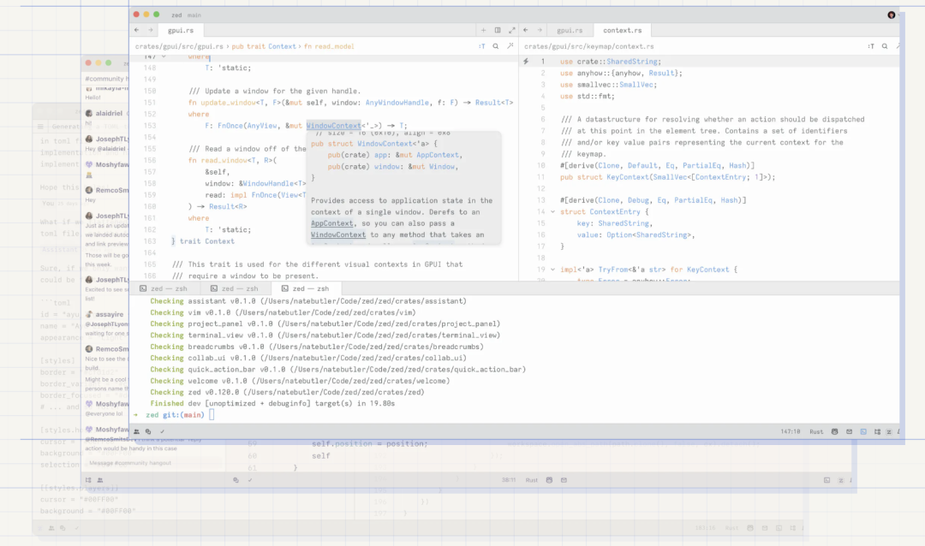The height and width of the screenshot is (546, 925).
Task: Go back in right editor pane
Action: tap(526, 30)
